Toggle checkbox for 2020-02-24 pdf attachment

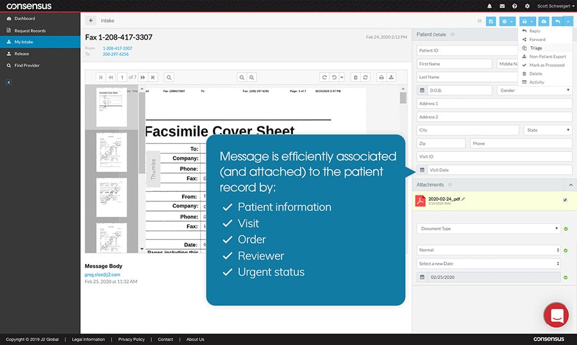[x=564, y=200]
